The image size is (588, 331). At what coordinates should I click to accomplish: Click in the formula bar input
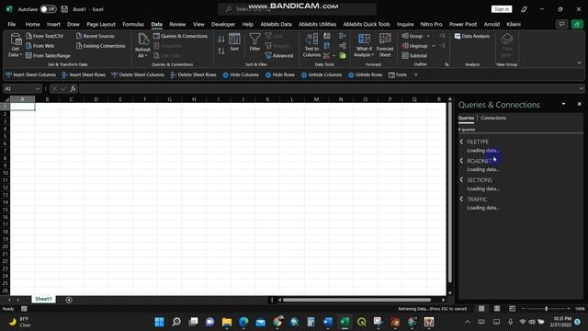pos(328,88)
